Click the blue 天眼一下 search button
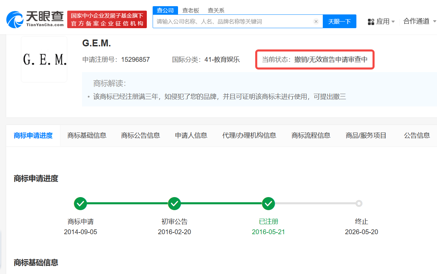The image size is (437, 274). tap(339, 21)
